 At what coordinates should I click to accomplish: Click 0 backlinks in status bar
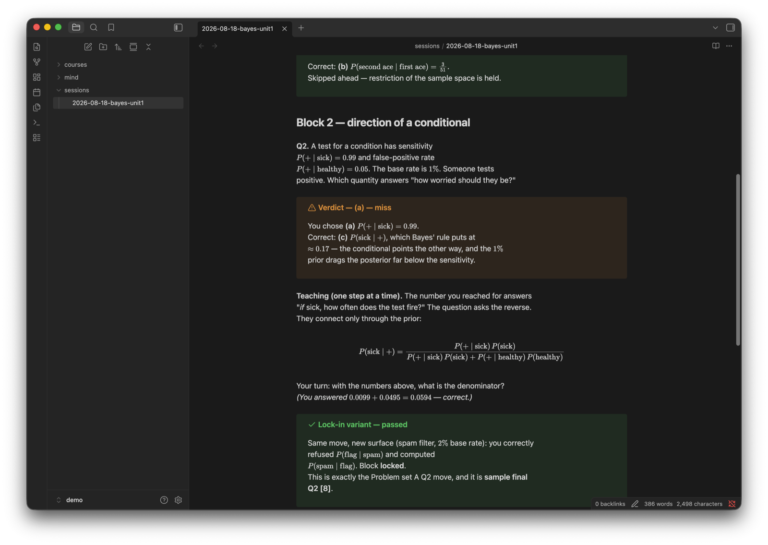click(x=610, y=504)
